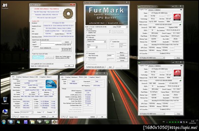The width and height of the screenshot is (199, 131).
Task: Switch to Caches tab in left CPU-Z
Action: (x=19, y=77)
